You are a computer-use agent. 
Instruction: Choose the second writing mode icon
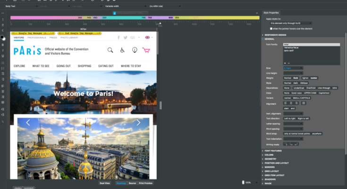(291, 144)
